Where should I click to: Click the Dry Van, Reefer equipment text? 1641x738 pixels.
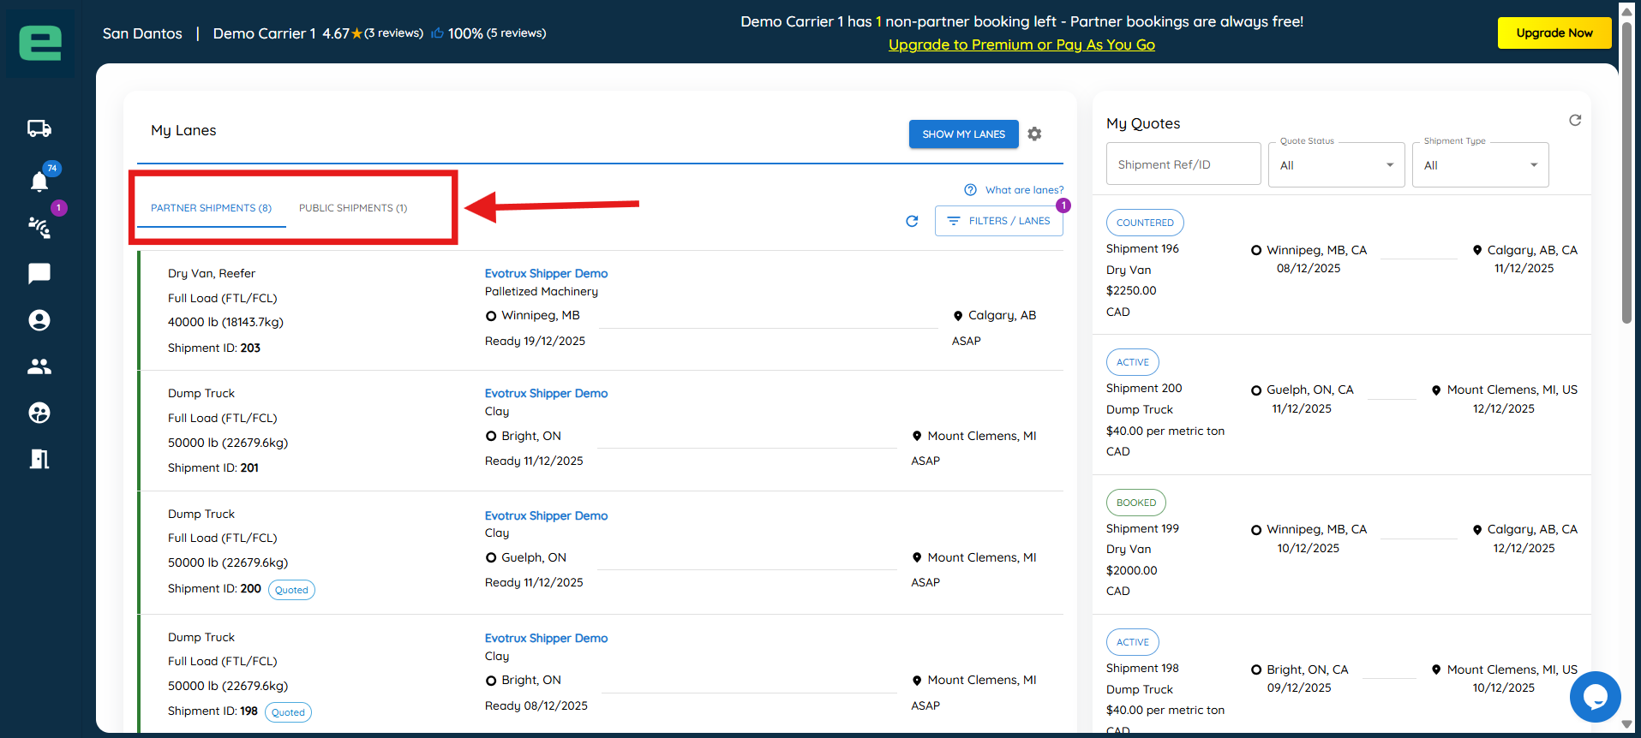212,273
